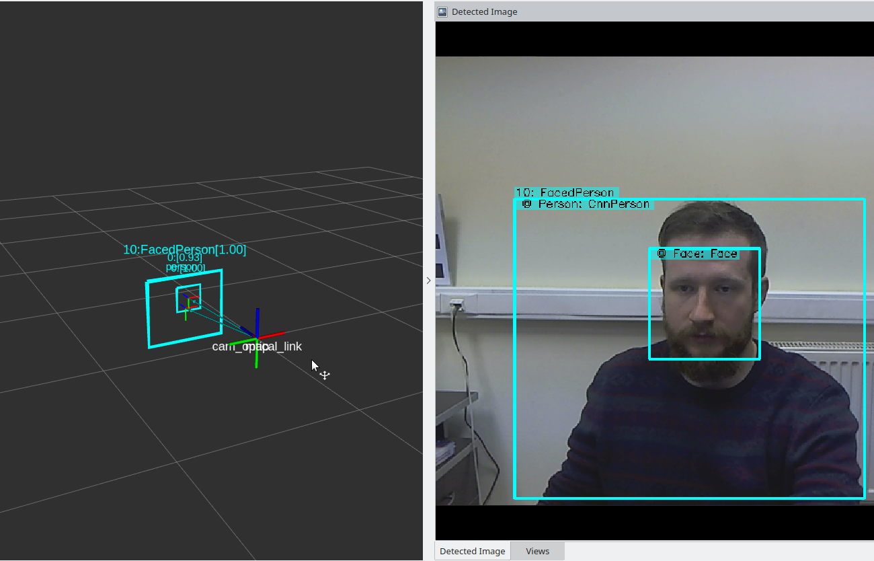The width and height of the screenshot is (874, 561).
Task: Click the "10: FacedPerson" overlay text in the image
Action: tap(567, 192)
